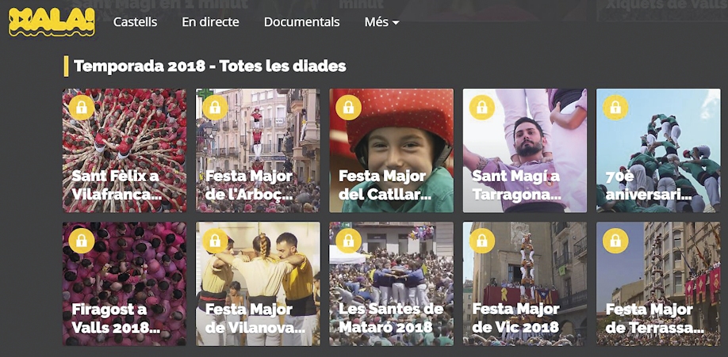The width and height of the screenshot is (728, 357).
Task: Expand the Més dropdown menu
Action: 381,22
